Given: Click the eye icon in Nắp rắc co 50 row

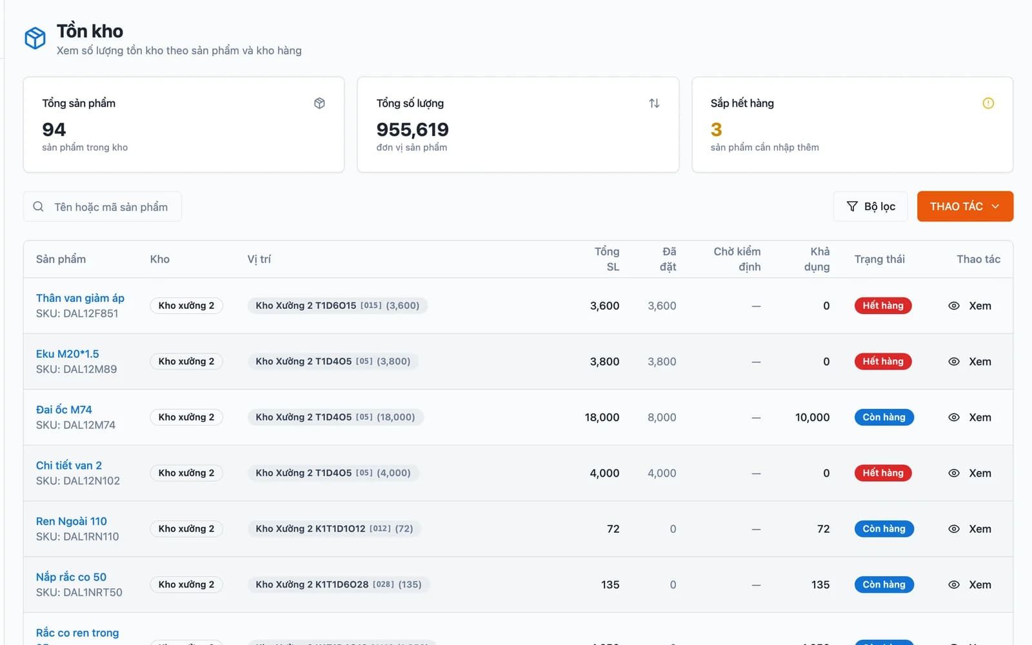Looking at the screenshot, I should click(x=954, y=585).
